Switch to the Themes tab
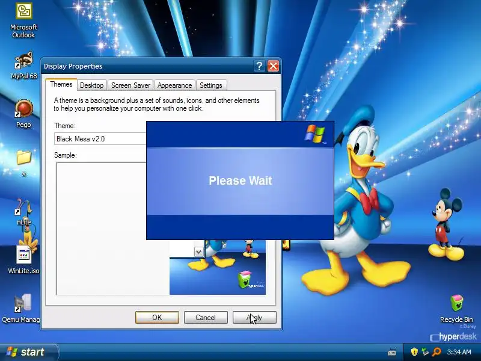 pyautogui.click(x=61, y=84)
